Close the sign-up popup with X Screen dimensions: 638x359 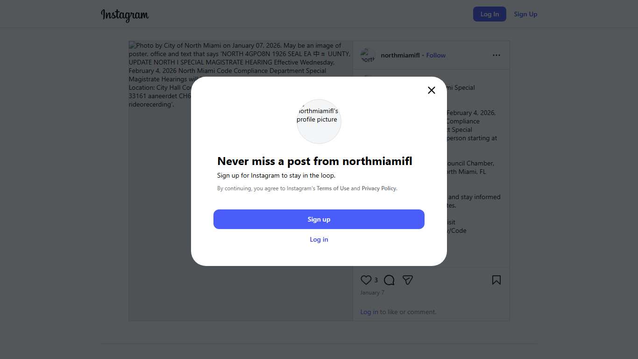point(432,90)
